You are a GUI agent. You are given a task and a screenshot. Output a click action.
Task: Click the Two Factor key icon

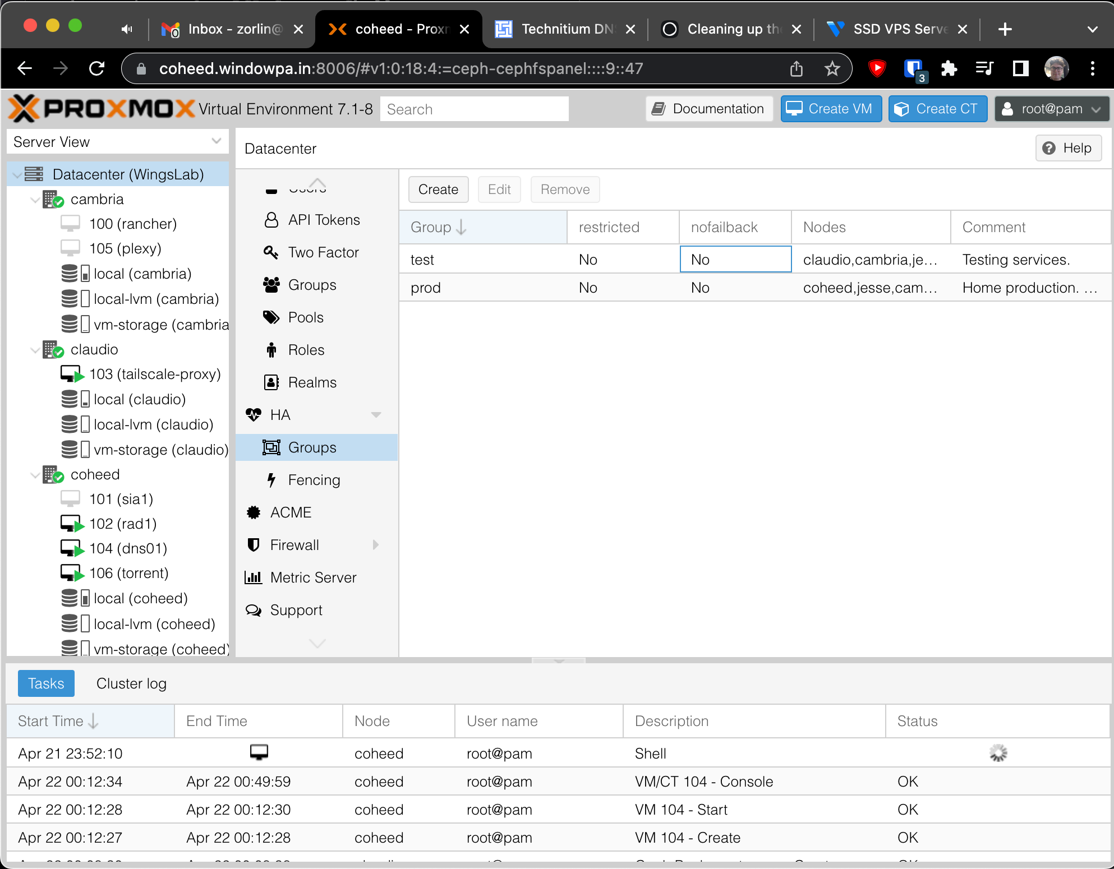coord(271,252)
